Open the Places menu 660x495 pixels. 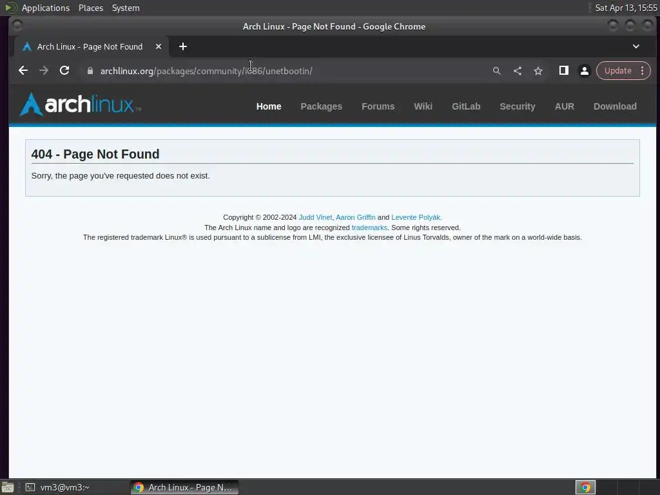[91, 8]
